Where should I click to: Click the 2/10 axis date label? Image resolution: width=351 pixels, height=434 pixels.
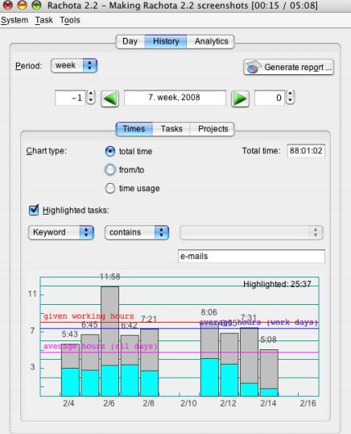coord(188,403)
